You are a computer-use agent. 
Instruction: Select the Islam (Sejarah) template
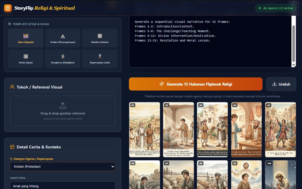26,38
